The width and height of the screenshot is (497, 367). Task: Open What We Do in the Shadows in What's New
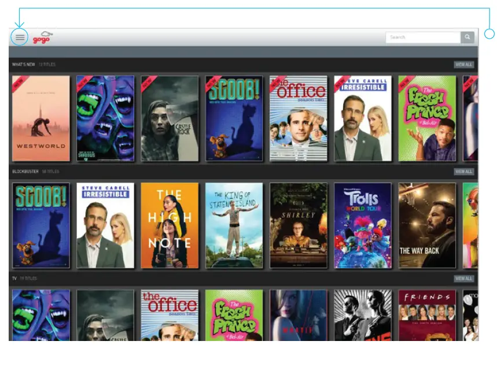coord(105,118)
